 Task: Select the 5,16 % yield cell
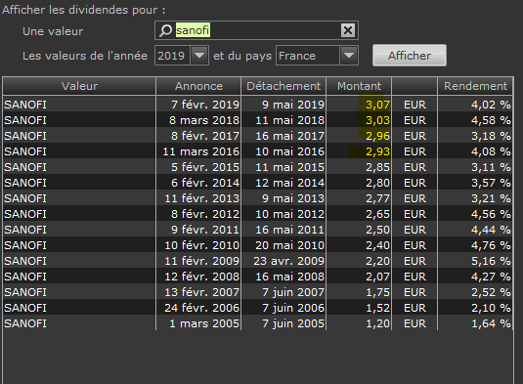click(x=475, y=261)
